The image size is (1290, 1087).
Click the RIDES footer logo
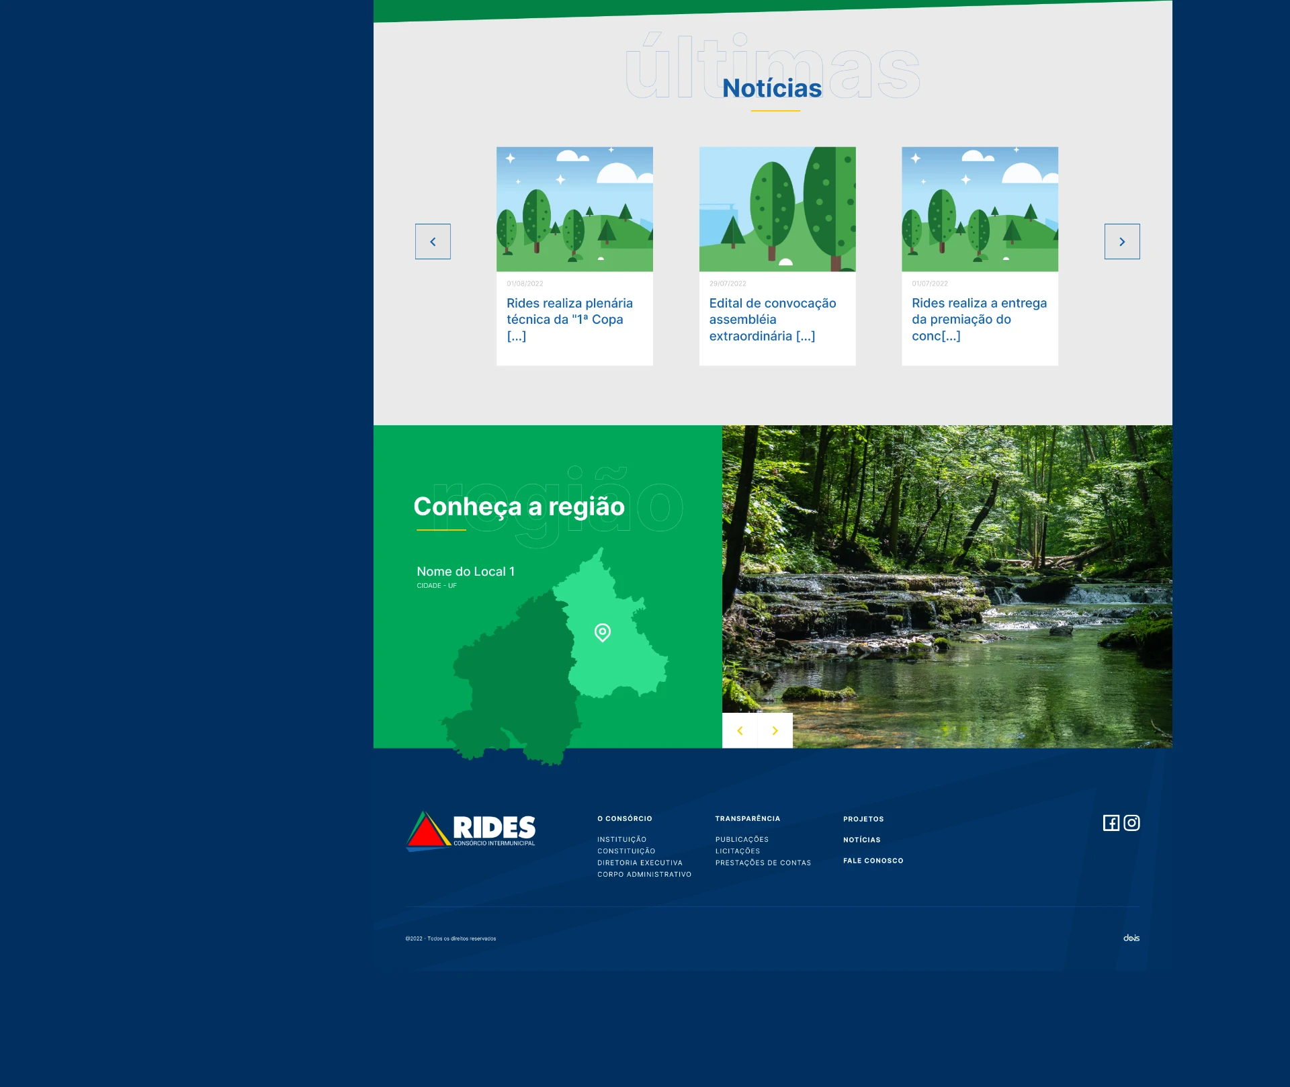coord(471,831)
